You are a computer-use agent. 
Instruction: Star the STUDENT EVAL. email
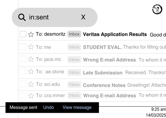31,47
